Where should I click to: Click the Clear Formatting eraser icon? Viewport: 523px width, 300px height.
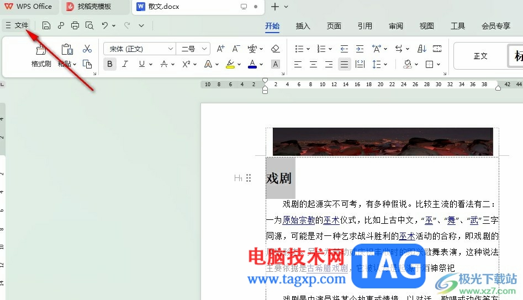click(275, 49)
